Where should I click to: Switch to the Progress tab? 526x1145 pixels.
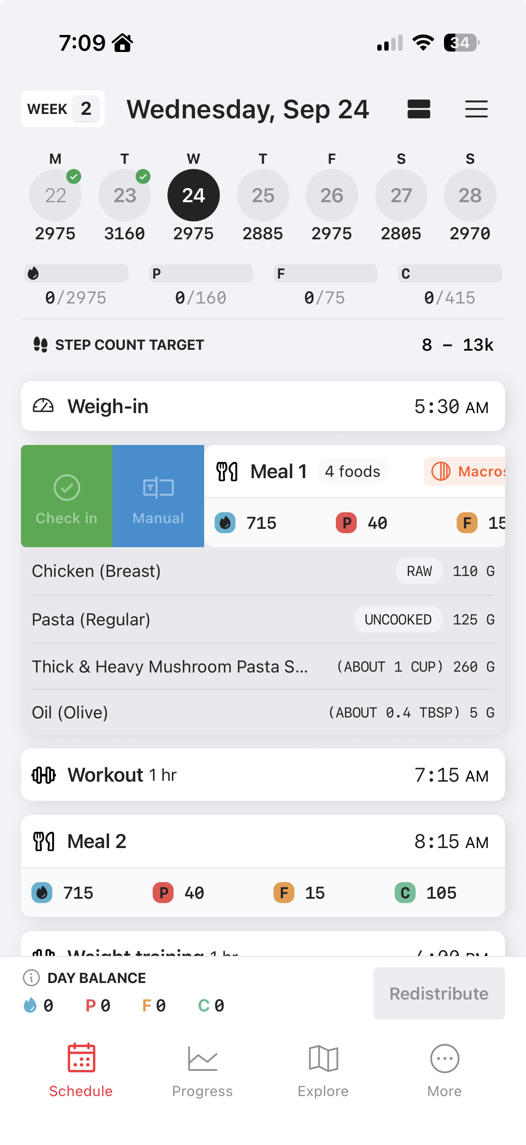(202, 1070)
